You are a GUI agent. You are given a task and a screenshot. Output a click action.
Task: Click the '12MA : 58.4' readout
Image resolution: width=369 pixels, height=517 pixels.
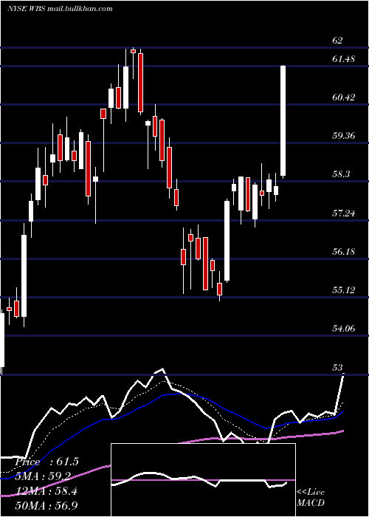(x=46, y=491)
